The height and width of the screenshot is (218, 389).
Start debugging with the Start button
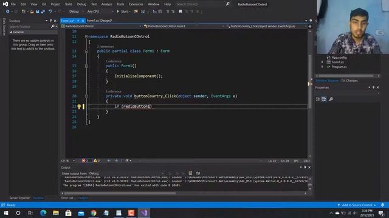click(123, 12)
